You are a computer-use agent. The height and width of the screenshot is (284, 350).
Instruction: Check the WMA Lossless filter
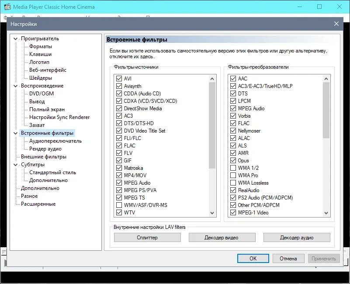point(233,183)
